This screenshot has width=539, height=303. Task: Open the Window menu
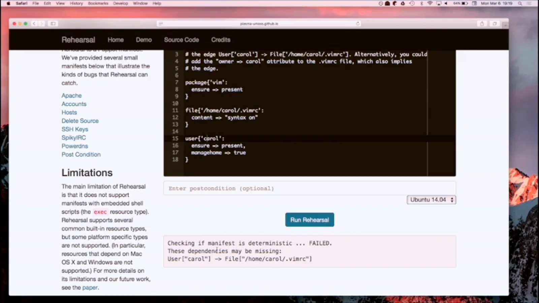(140, 3)
